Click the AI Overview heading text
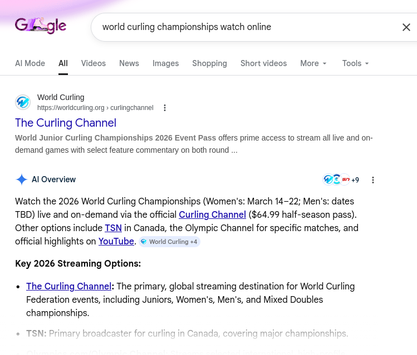417x355 pixels. pos(53,179)
